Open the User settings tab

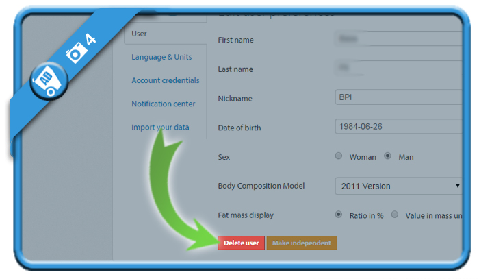139,34
